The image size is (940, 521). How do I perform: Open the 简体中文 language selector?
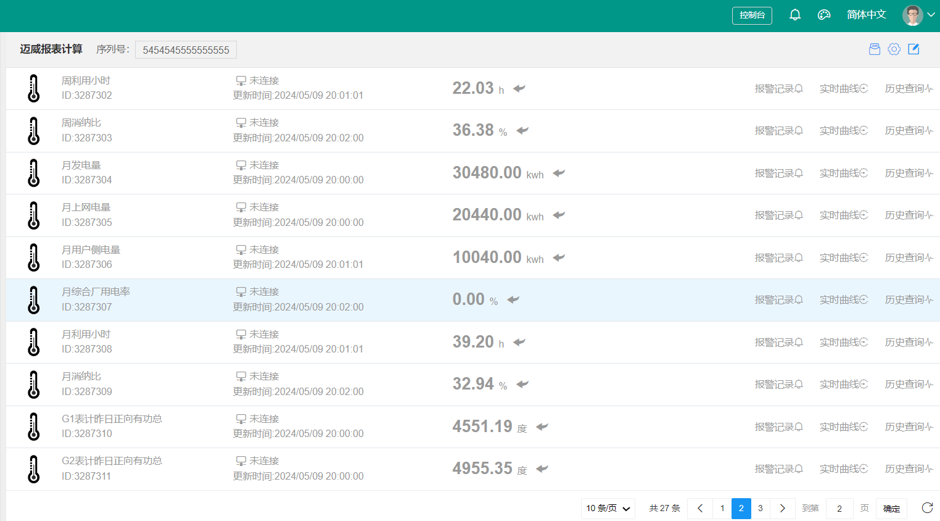[x=866, y=15]
